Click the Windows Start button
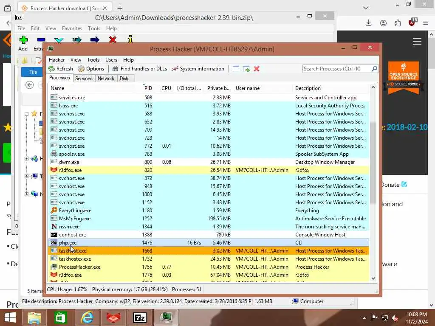The height and width of the screenshot is (326, 435). (10, 318)
